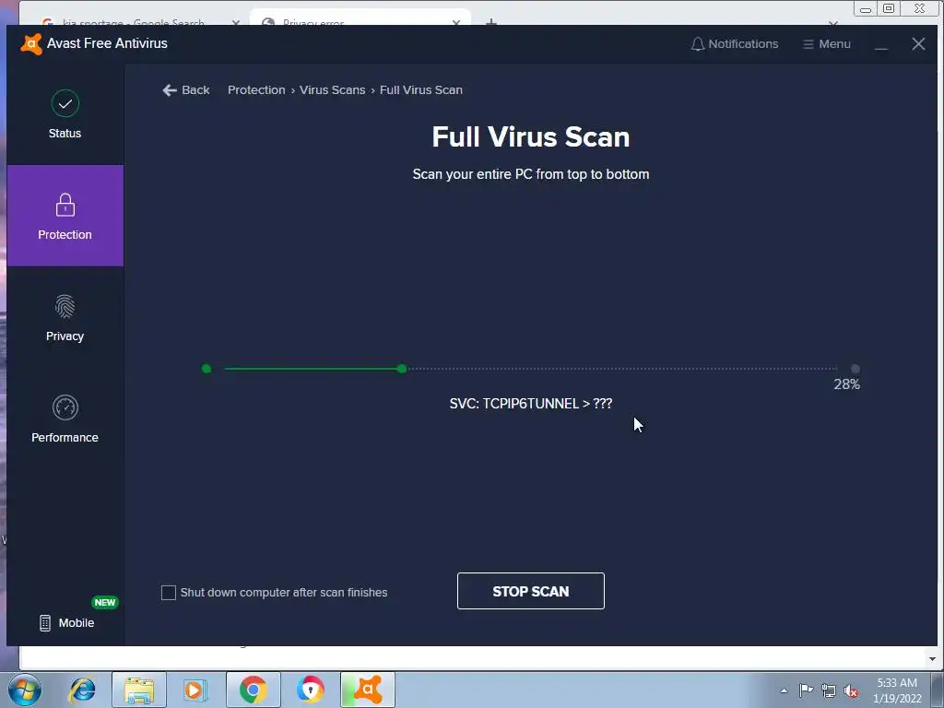Open the Avast Menu
The image size is (944, 708).
[x=827, y=44]
